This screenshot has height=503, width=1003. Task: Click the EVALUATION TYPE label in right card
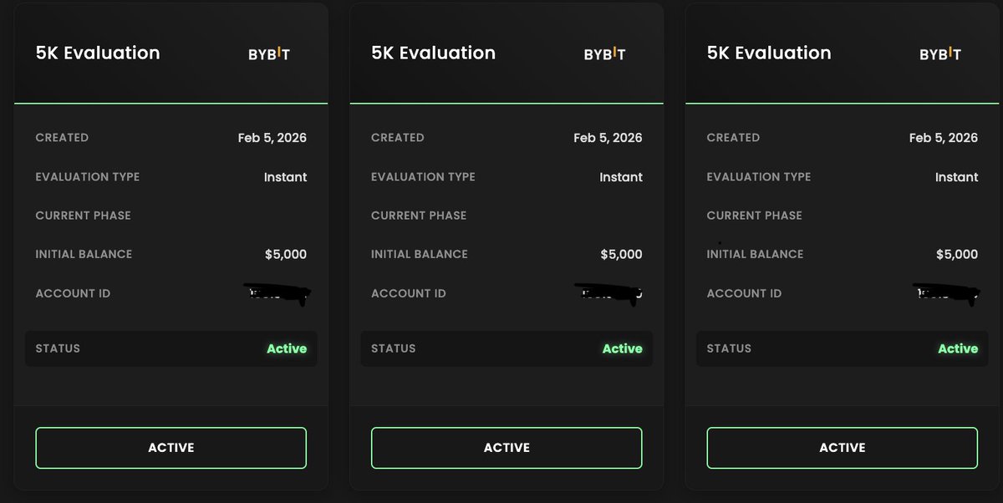coord(759,177)
